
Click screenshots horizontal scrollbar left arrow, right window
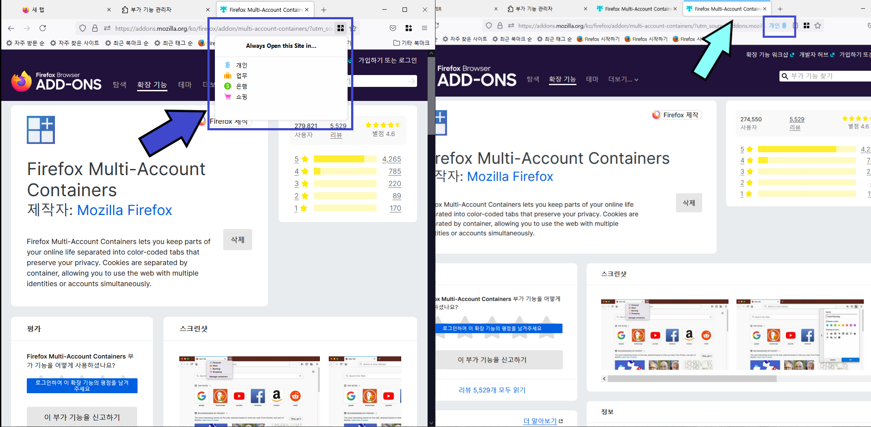[604, 379]
